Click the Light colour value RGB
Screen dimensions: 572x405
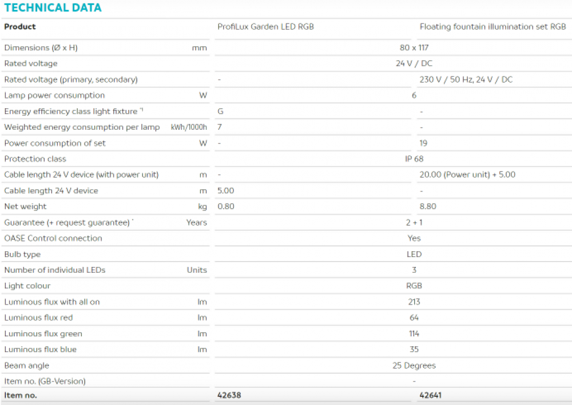pos(414,286)
